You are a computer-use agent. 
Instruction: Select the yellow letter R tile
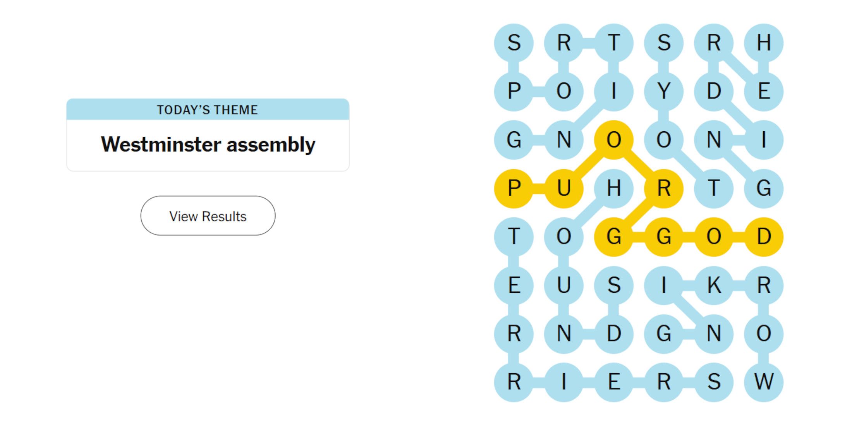pos(664,188)
